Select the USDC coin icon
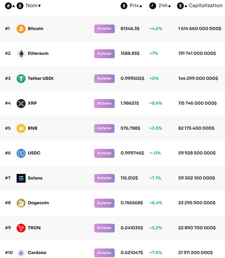The width and height of the screenshot is (225, 258). coord(21,153)
